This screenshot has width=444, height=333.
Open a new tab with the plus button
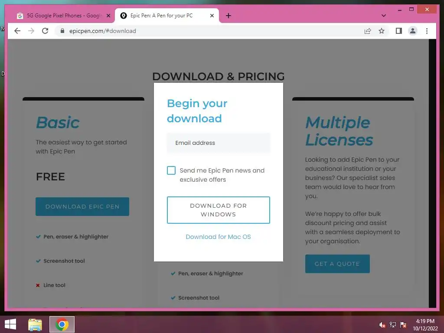(229, 16)
